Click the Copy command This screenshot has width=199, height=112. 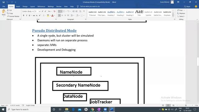(x=10, y=13)
